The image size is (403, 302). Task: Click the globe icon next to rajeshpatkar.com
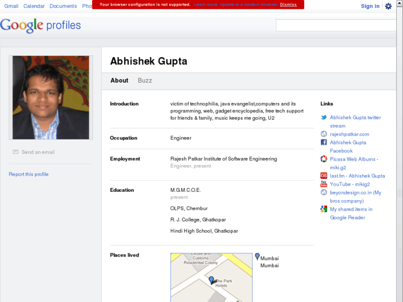(324, 134)
